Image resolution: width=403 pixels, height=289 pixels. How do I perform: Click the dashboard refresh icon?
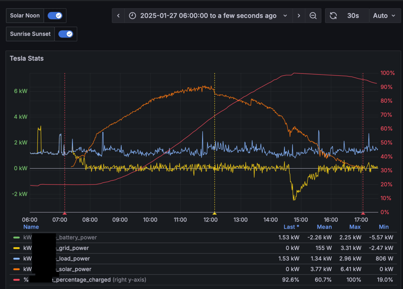click(x=333, y=15)
